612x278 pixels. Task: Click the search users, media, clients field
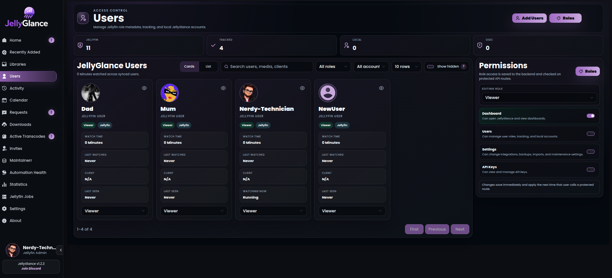click(267, 67)
